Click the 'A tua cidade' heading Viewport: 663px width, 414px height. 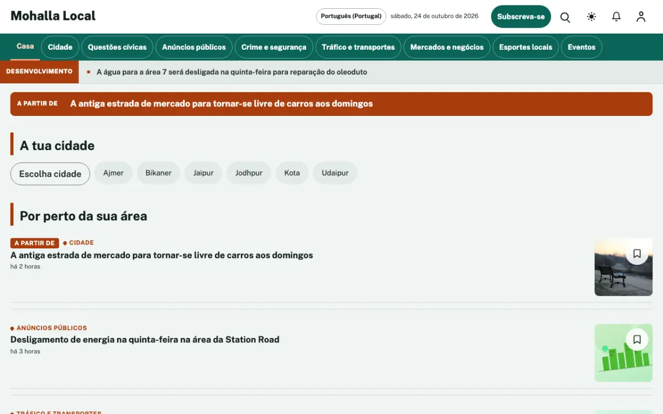point(57,146)
